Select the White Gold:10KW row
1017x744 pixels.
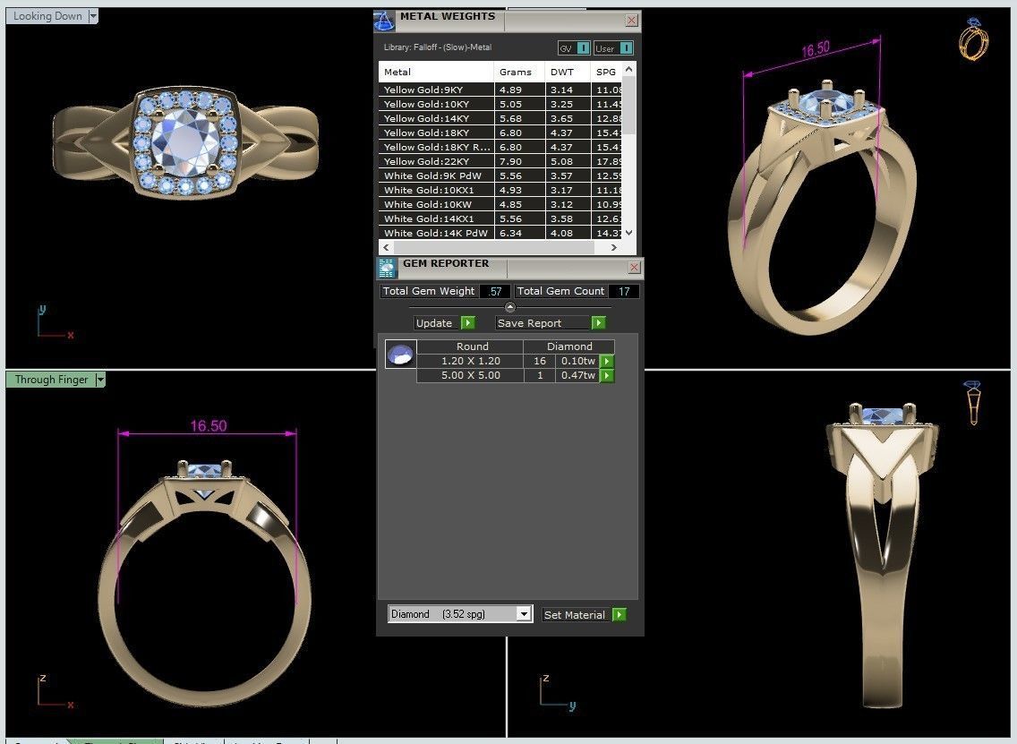(500, 204)
